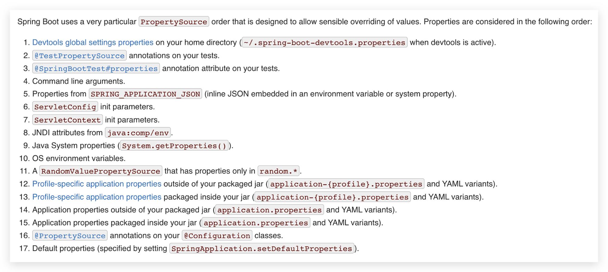Click application.properties code in item 14
608x272 pixels.
(269, 210)
